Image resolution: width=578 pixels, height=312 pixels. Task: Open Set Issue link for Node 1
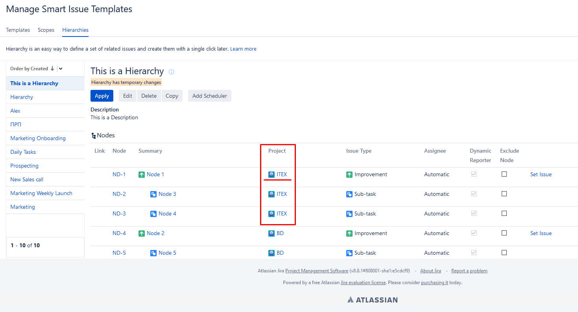tap(541, 174)
